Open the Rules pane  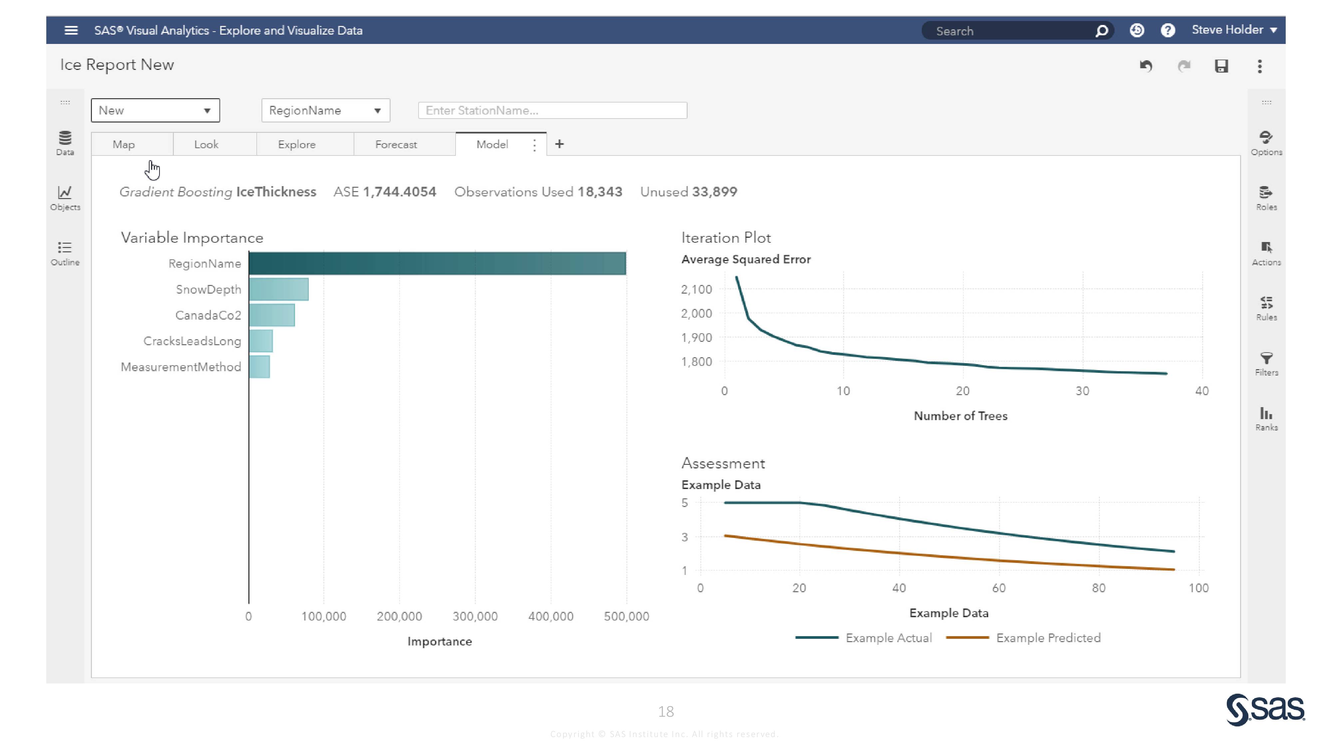point(1266,309)
